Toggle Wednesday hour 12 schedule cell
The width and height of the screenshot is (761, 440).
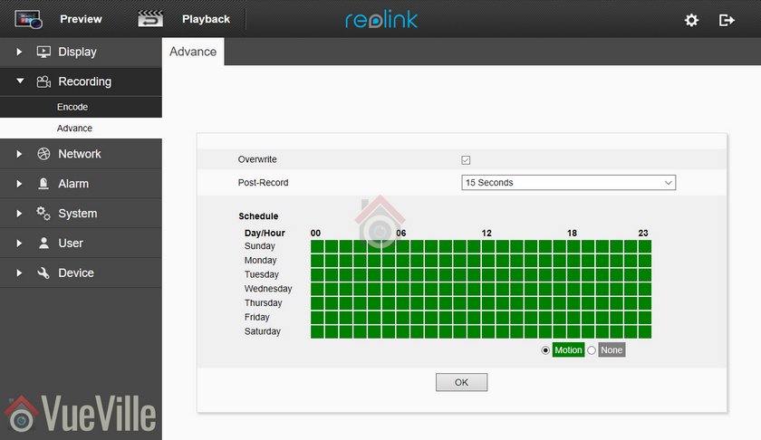click(488, 289)
